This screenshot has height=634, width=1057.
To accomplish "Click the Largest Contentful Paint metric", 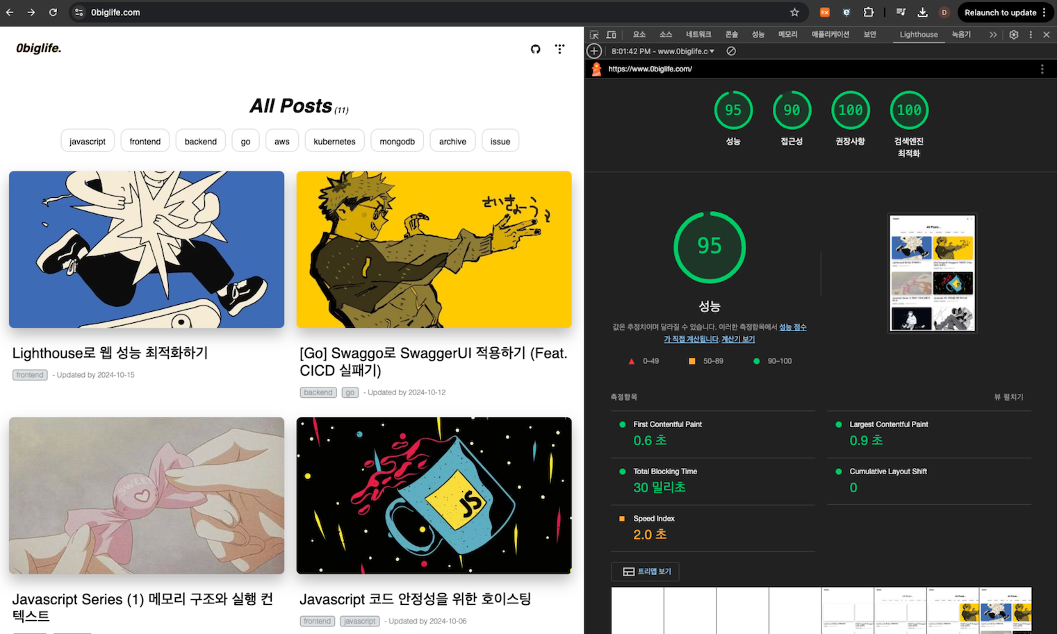I will (929, 434).
